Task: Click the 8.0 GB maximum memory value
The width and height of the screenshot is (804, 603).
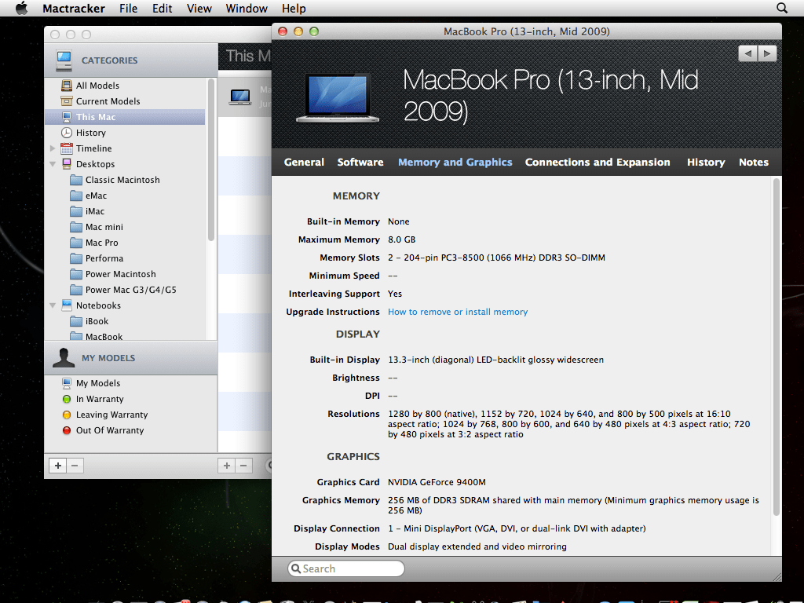Action: point(401,239)
